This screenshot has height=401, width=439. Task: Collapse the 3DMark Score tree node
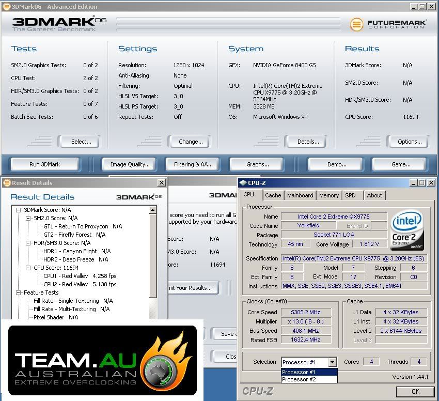pos(19,210)
